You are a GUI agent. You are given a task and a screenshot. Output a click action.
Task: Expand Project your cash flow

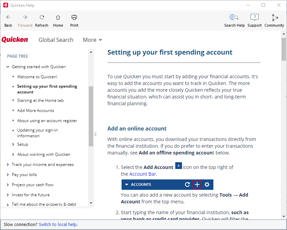coord(8,185)
